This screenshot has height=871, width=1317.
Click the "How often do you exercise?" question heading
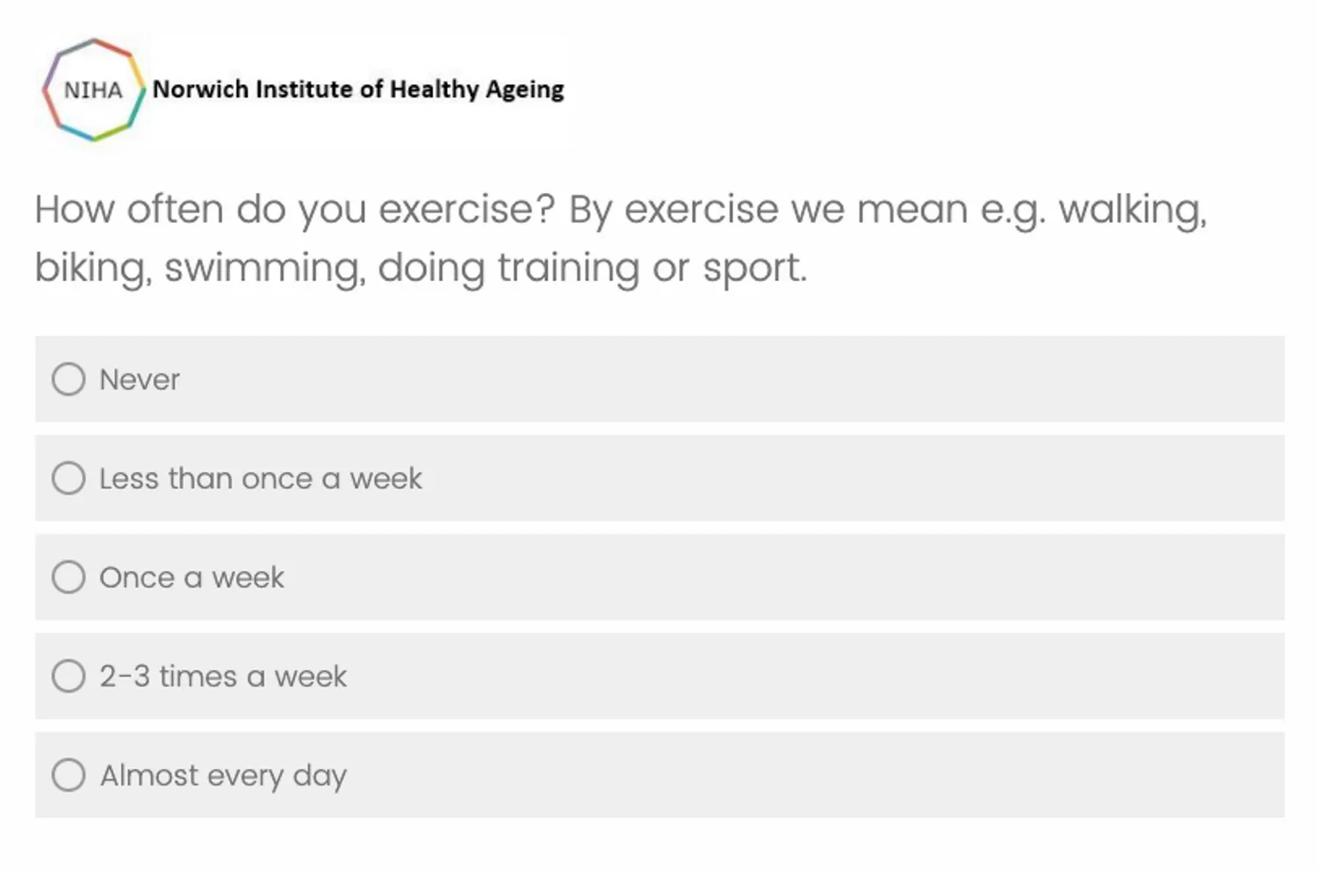pyautogui.click(x=295, y=211)
